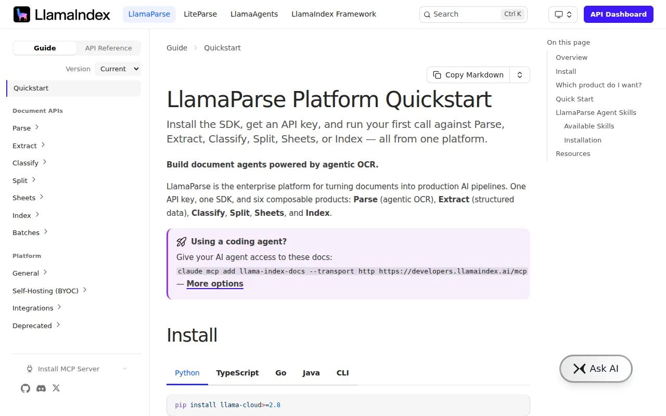The width and height of the screenshot is (666, 416).
Task: Click the magnifier icon in search box
Action: [x=427, y=15]
